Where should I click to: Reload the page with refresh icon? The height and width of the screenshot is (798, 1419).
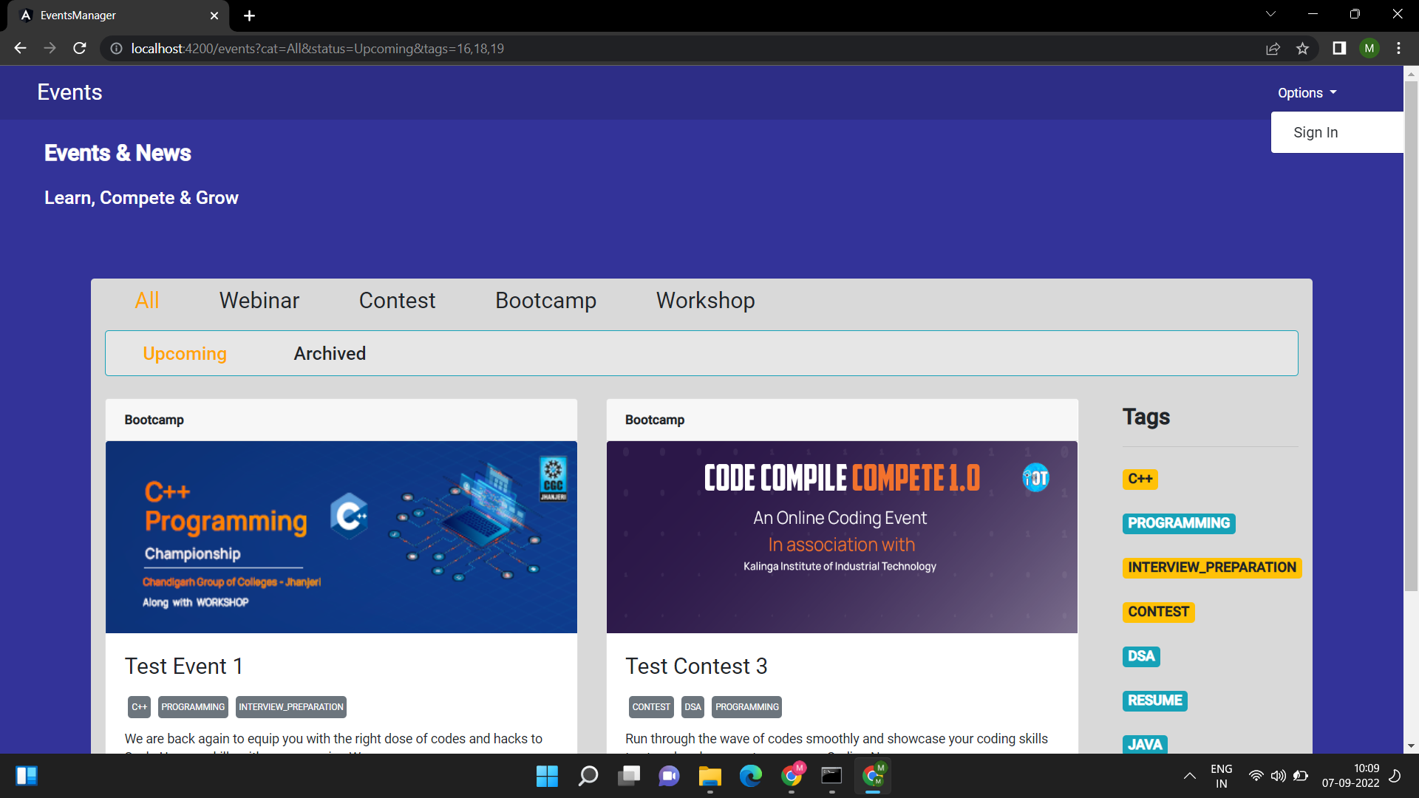coord(80,48)
